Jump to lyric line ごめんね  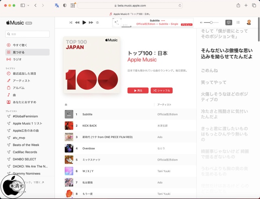point(210,70)
